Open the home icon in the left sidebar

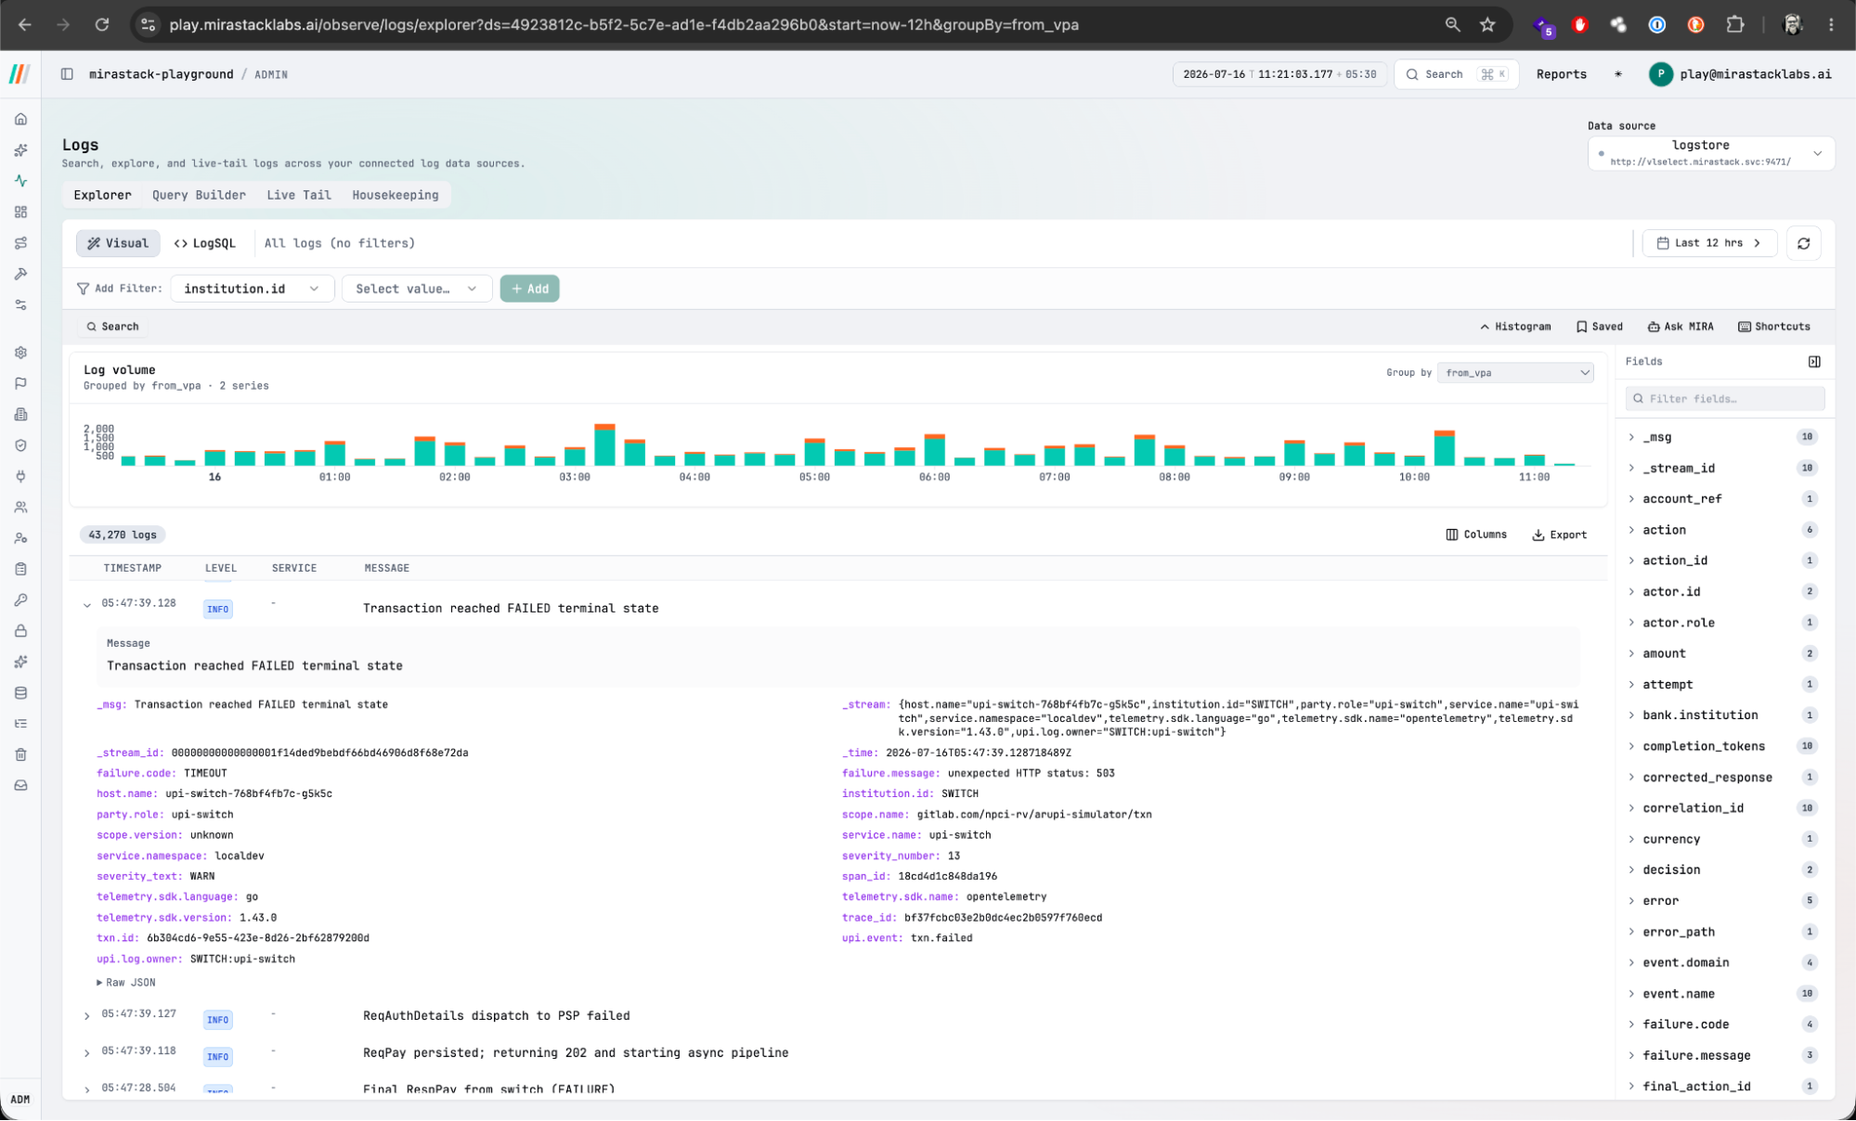pyautogui.click(x=20, y=119)
